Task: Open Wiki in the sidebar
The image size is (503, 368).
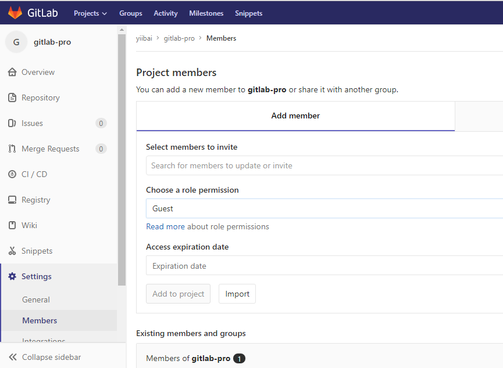Action: pos(29,225)
